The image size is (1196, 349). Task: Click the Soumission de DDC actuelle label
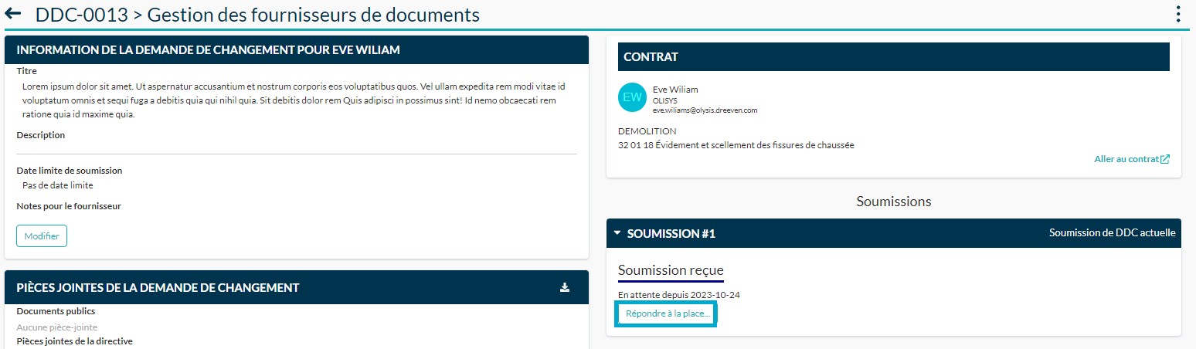pos(1113,232)
